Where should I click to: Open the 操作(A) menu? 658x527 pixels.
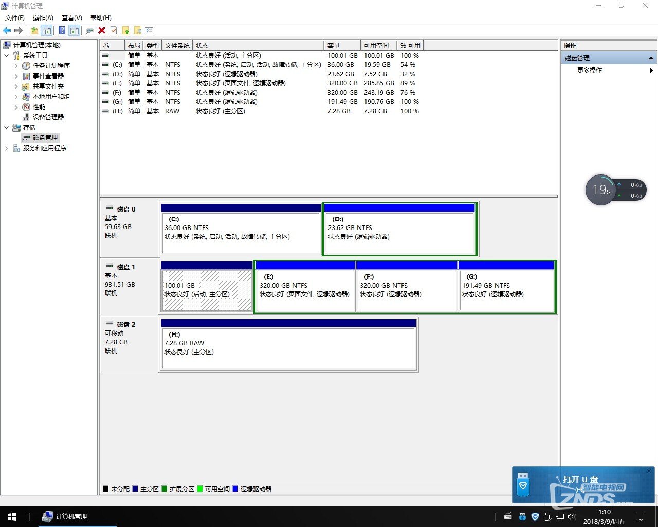click(x=43, y=18)
